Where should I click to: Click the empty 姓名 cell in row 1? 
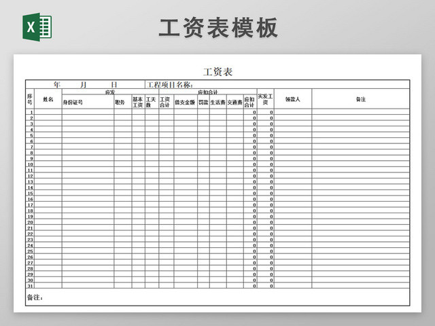(x=48, y=112)
